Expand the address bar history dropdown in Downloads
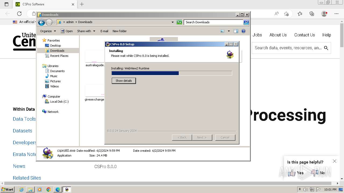The width and height of the screenshot is (344, 193). point(173,22)
